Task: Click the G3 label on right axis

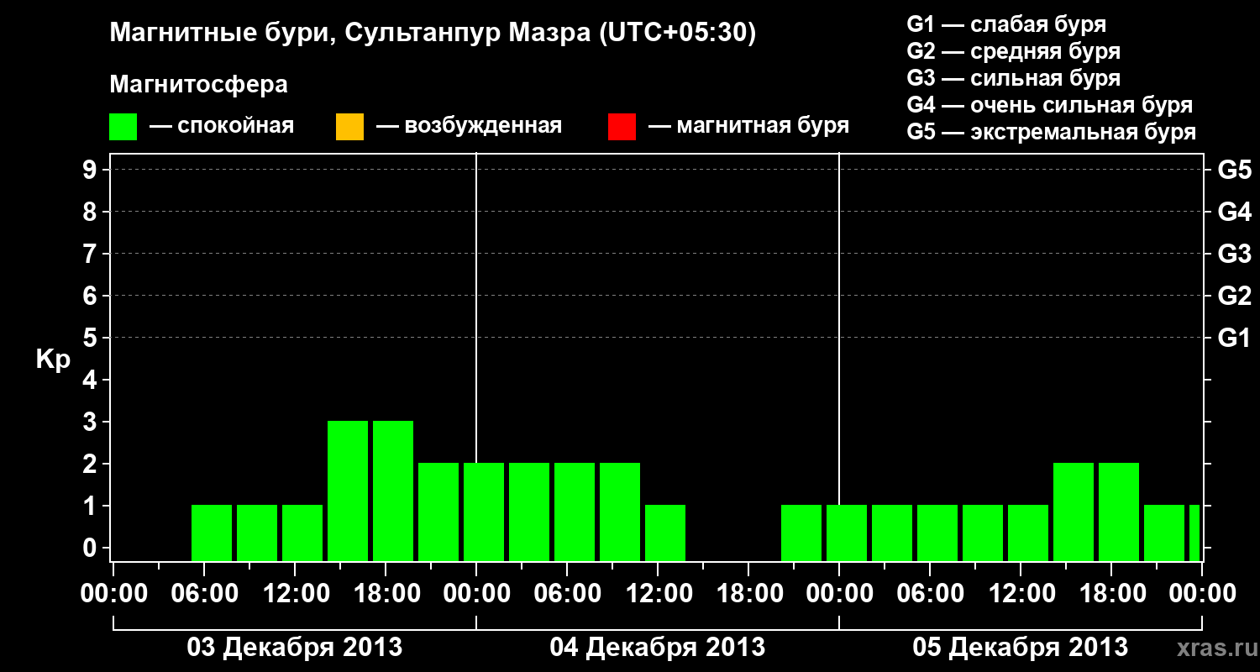Action: pyautogui.click(x=1235, y=254)
